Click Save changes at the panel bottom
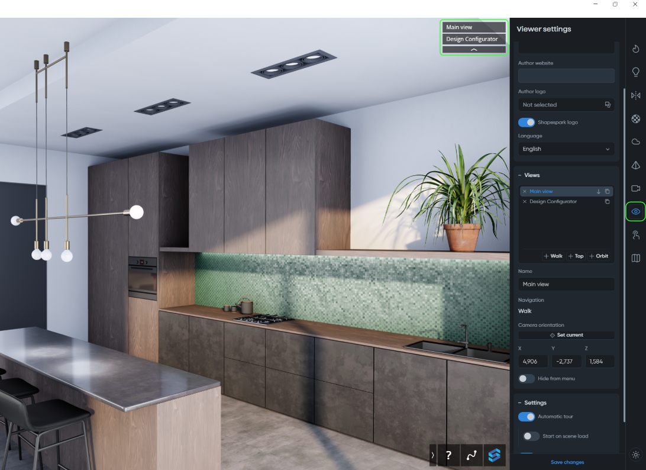646x470 pixels. (x=567, y=462)
